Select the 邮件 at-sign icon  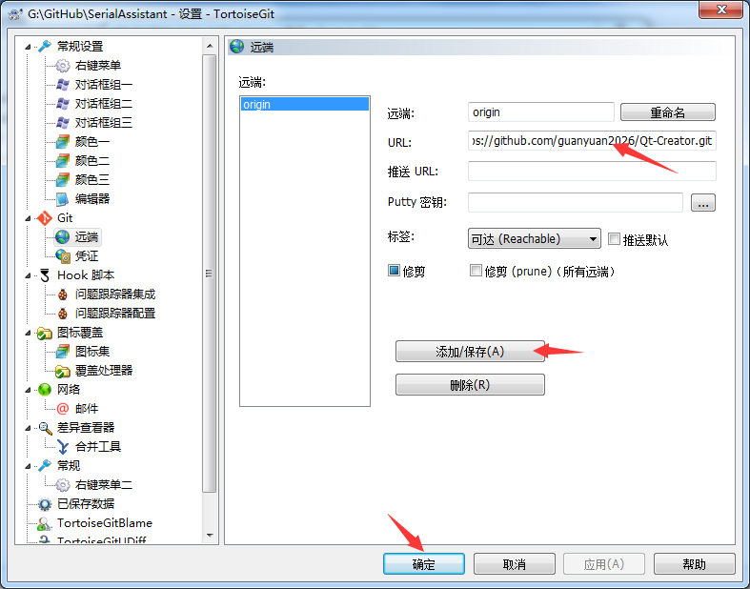(63, 409)
